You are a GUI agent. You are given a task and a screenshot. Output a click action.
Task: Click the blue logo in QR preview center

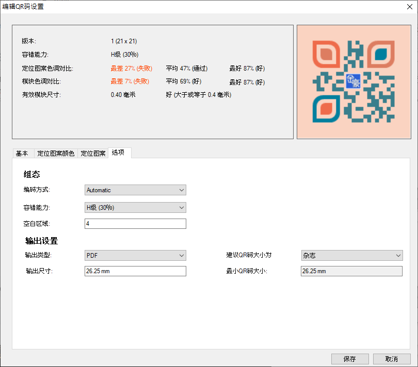click(x=353, y=81)
